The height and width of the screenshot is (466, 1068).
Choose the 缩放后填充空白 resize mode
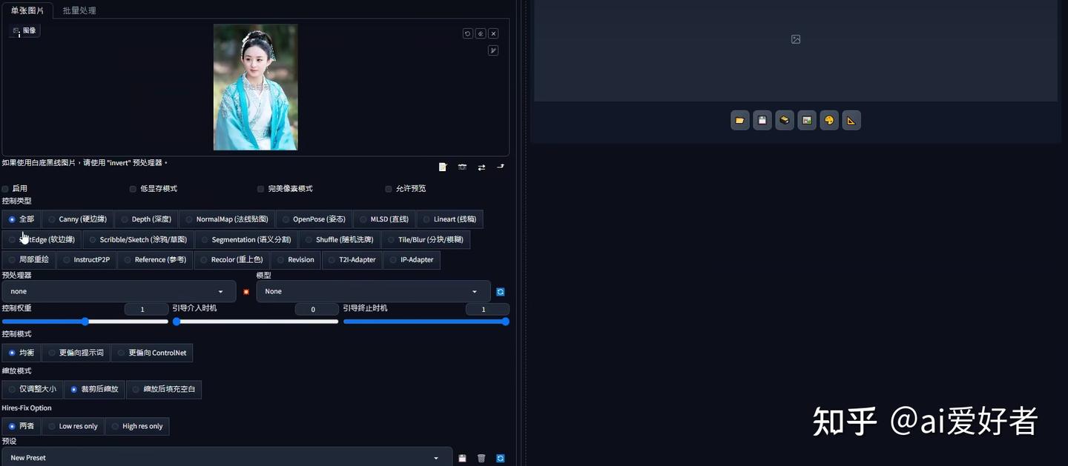(163, 389)
